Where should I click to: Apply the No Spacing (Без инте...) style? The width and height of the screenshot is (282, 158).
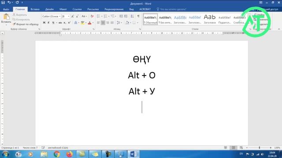tap(165, 19)
